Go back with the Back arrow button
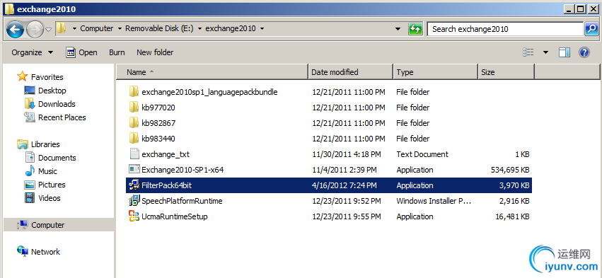The width and height of the screenshot is (602, 278). point(15,29)
